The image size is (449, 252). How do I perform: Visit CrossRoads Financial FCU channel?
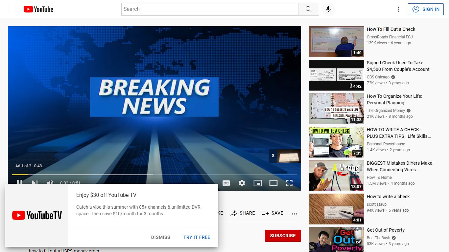click(390, 37)
